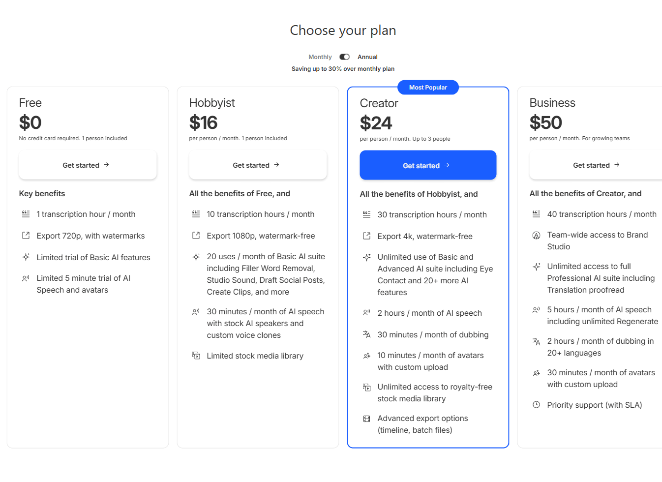Click Get started on the Free plan

[88, 165]
